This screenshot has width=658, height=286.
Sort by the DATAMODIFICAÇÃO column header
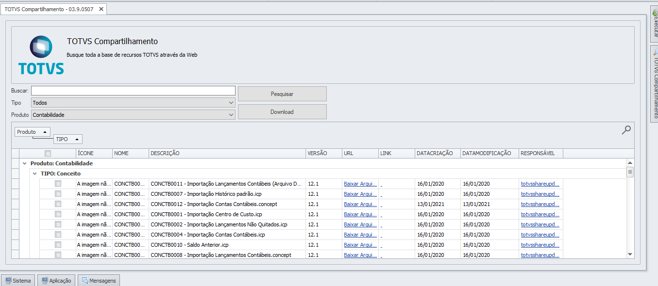[x=489, y=153]
